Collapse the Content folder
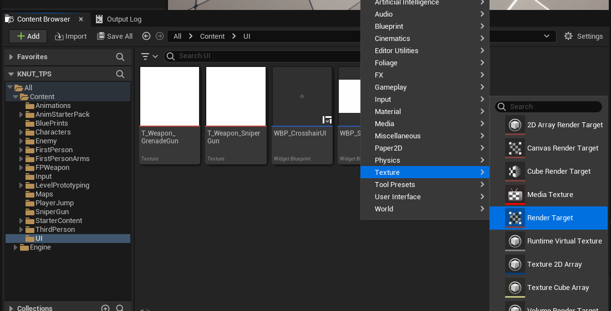The width and height of the screenshot is (611, 311). coord(16,97)
